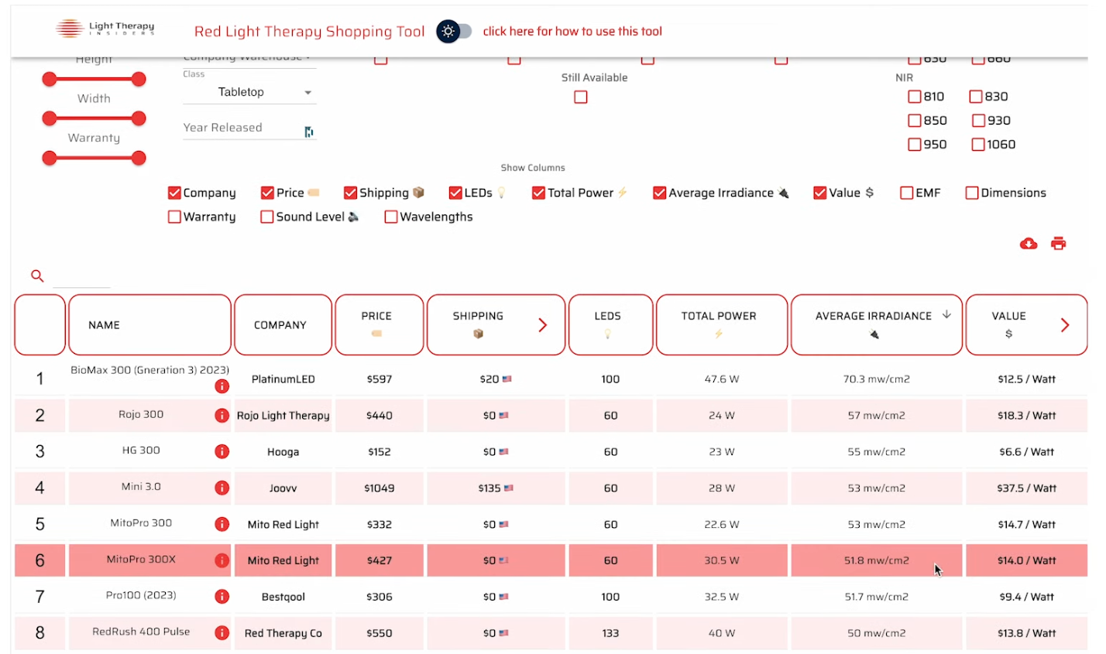This screenshot has height=654, width=1106.
Task: Enable the EMF column checkbox
Action: (906, 193)
